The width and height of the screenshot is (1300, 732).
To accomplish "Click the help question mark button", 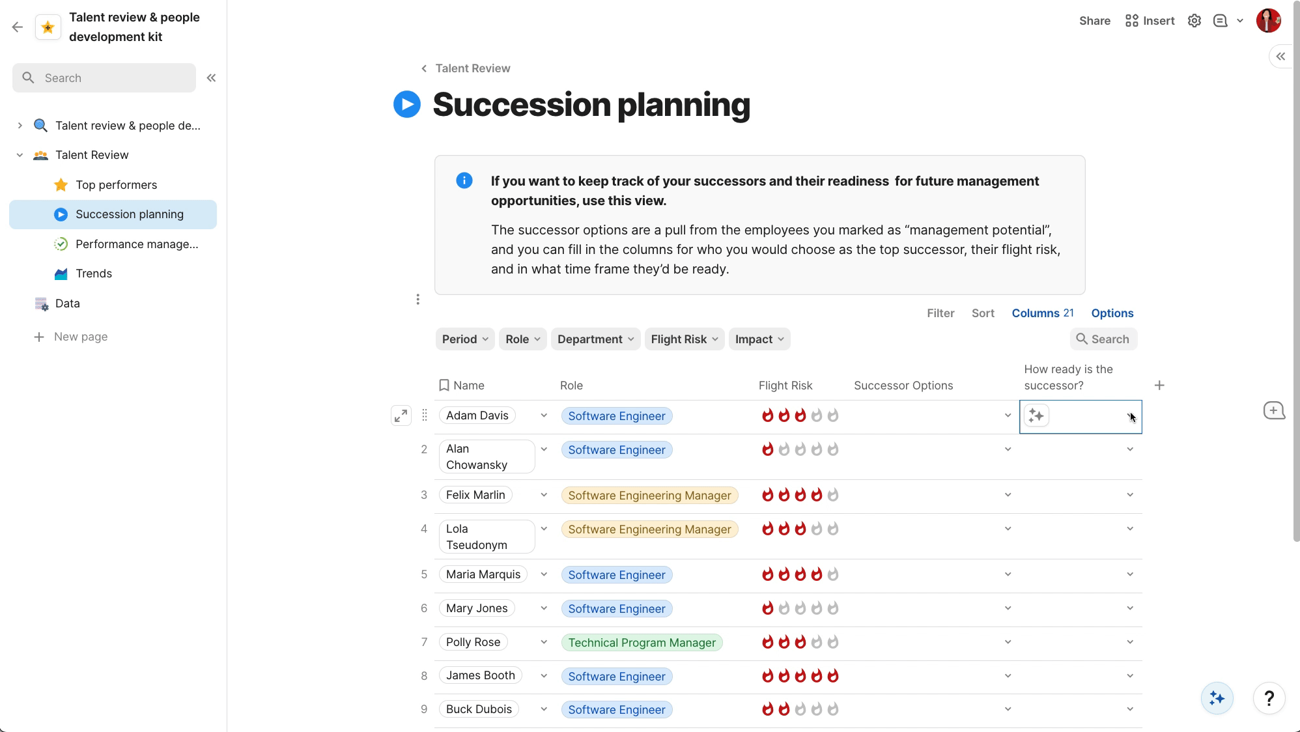I will pyautogui.click(x=1268, y=698).
